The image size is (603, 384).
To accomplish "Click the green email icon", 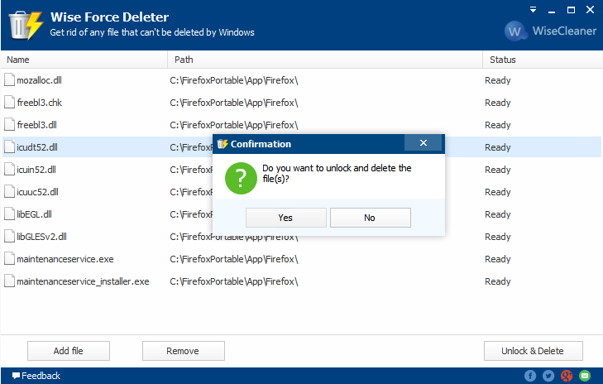I will coord(585,376).
